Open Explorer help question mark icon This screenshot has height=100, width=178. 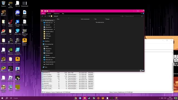click(x=143, y=14)
